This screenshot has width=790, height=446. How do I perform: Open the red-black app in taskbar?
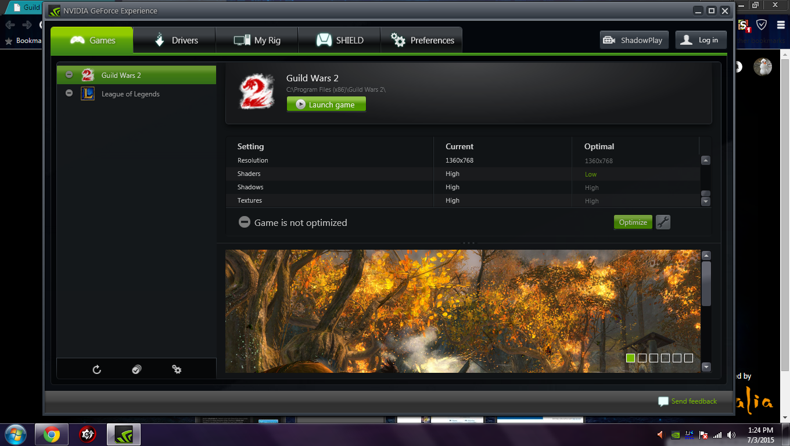87,434
